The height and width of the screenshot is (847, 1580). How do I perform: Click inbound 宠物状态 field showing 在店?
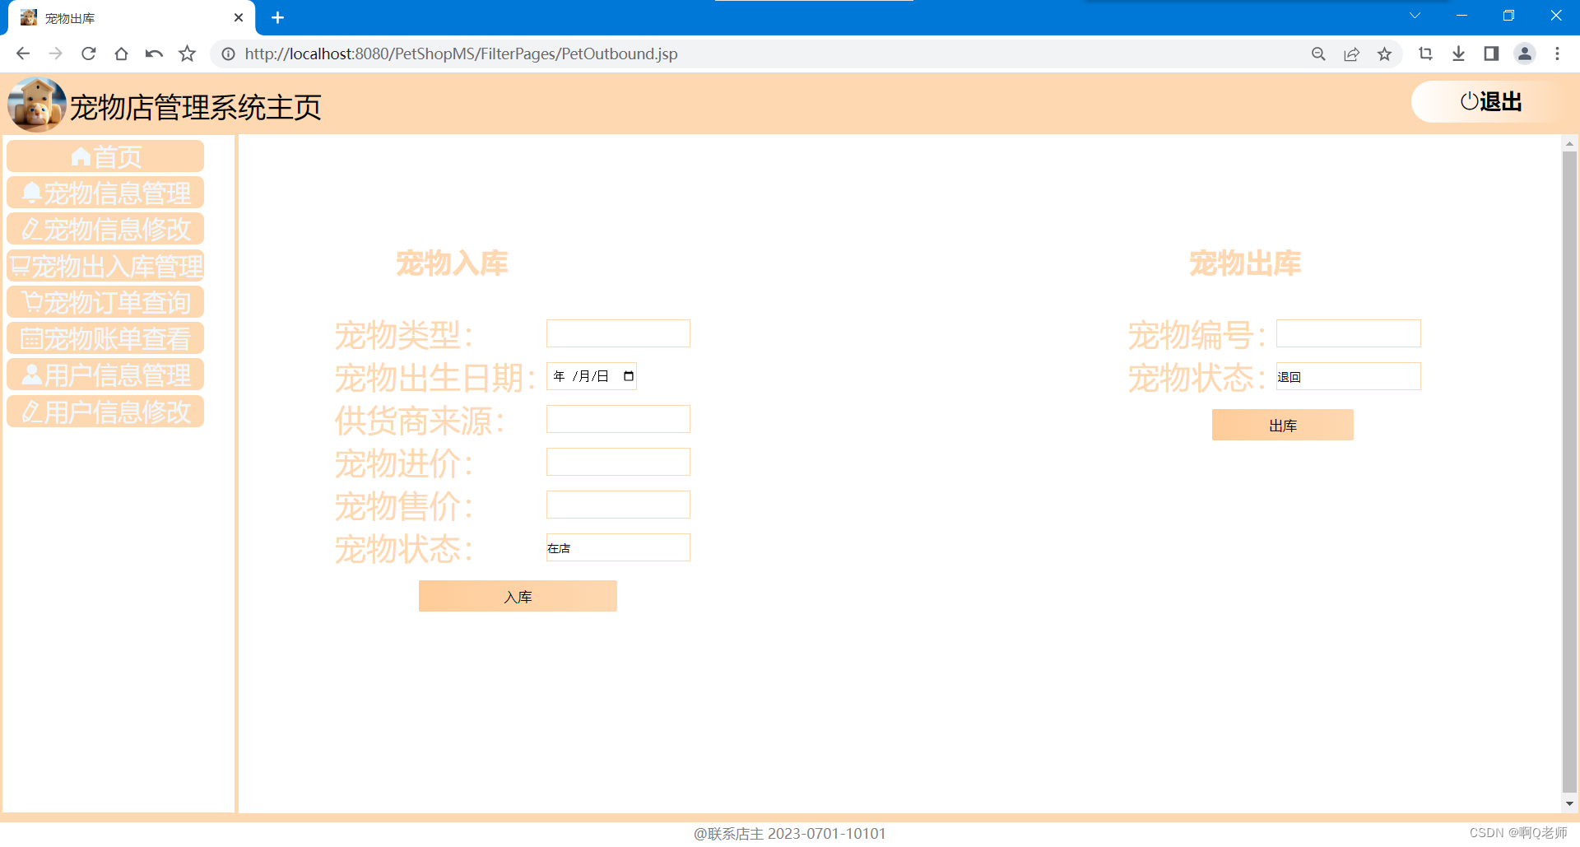[x=618, y=547]
